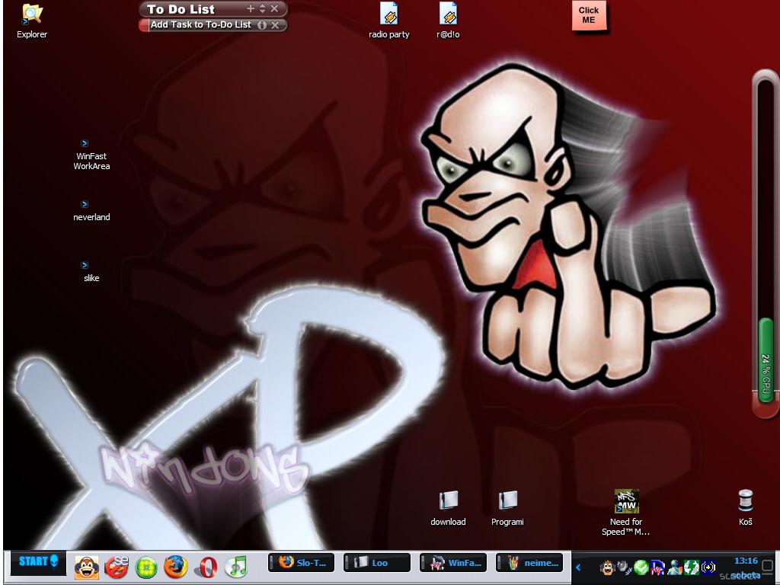Open the Explorer desktop icon
Screen dimensions: 780x585
pos(32,21)
